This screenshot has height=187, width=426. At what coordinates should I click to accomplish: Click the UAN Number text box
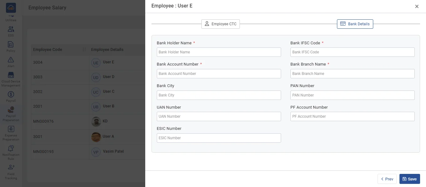point(219,116)
